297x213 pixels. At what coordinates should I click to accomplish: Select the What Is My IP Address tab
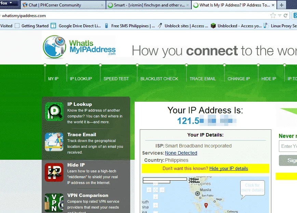pyautogui.click(x=235, y=5)
